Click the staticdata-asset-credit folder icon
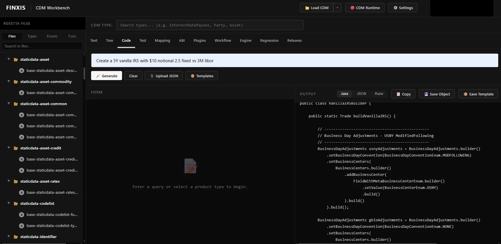This screenshot has width=501, height=244. click(16, 148)
